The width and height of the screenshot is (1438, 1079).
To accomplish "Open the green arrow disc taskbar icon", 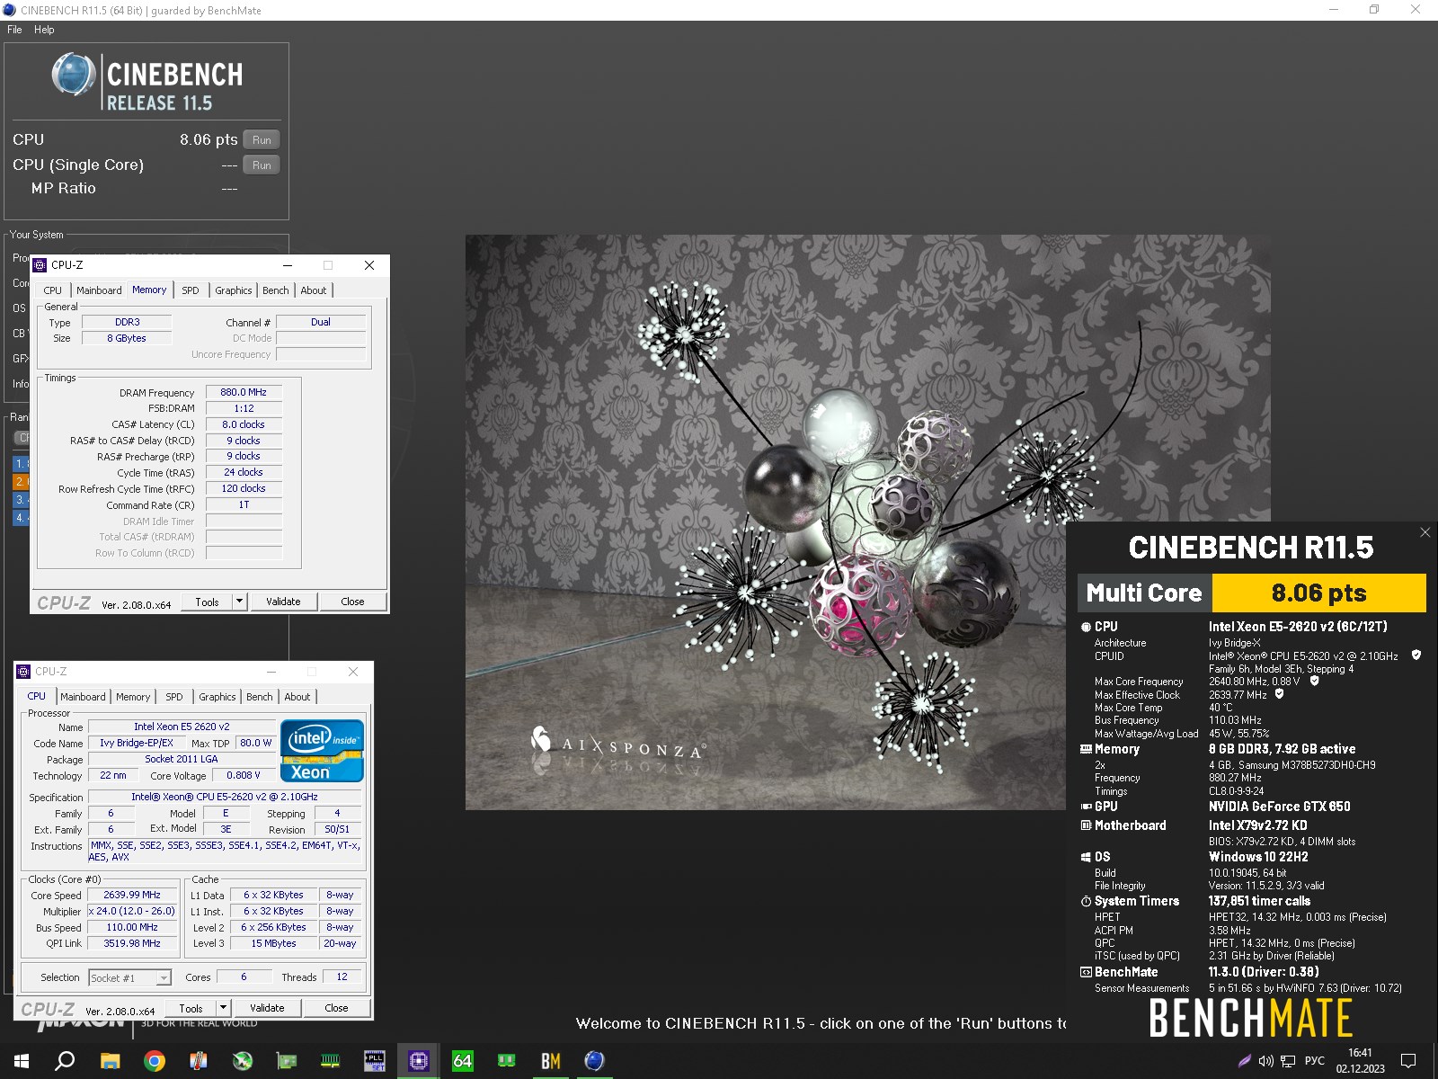I will pos(243,1061).
